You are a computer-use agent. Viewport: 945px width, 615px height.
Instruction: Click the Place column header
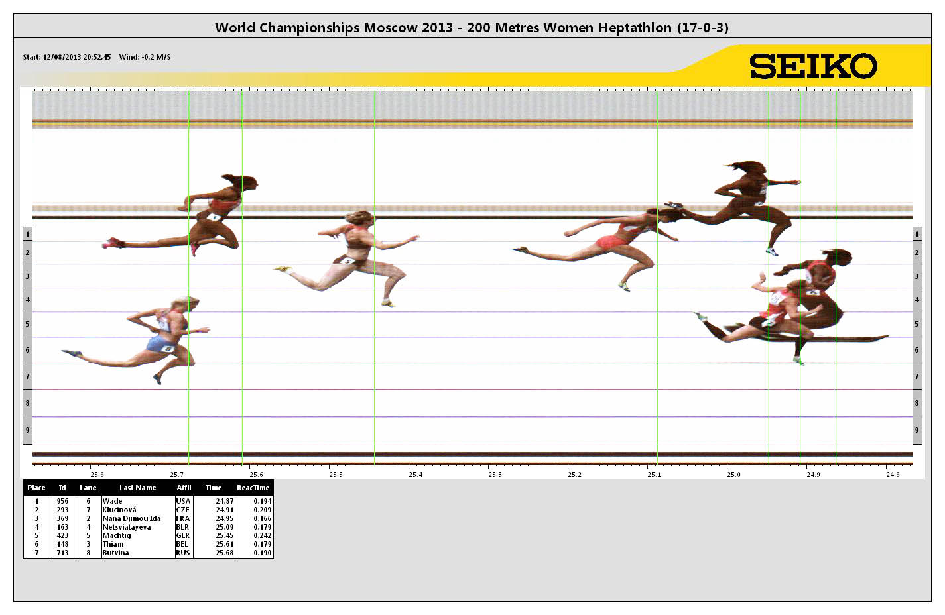(x=36, y=488)
